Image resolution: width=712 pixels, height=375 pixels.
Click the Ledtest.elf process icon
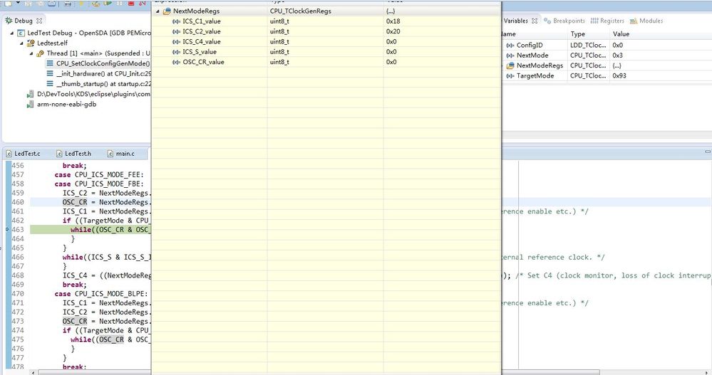[31, 43]
